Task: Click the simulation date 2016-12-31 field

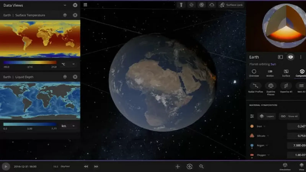Action: click(x=25, y=167)
